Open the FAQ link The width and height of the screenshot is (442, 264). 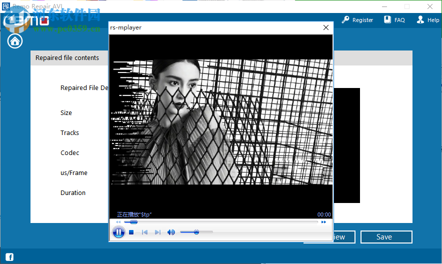tap(399, 20)
